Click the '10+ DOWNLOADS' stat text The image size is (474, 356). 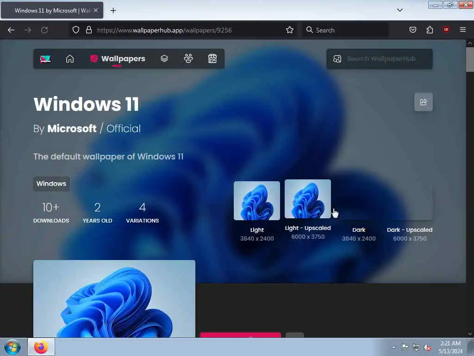point(51,212)
